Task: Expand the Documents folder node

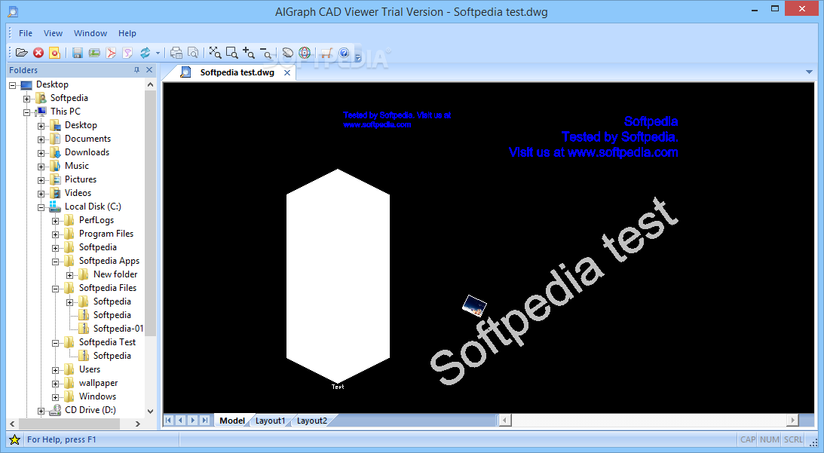Action: (x=41, y=139)
